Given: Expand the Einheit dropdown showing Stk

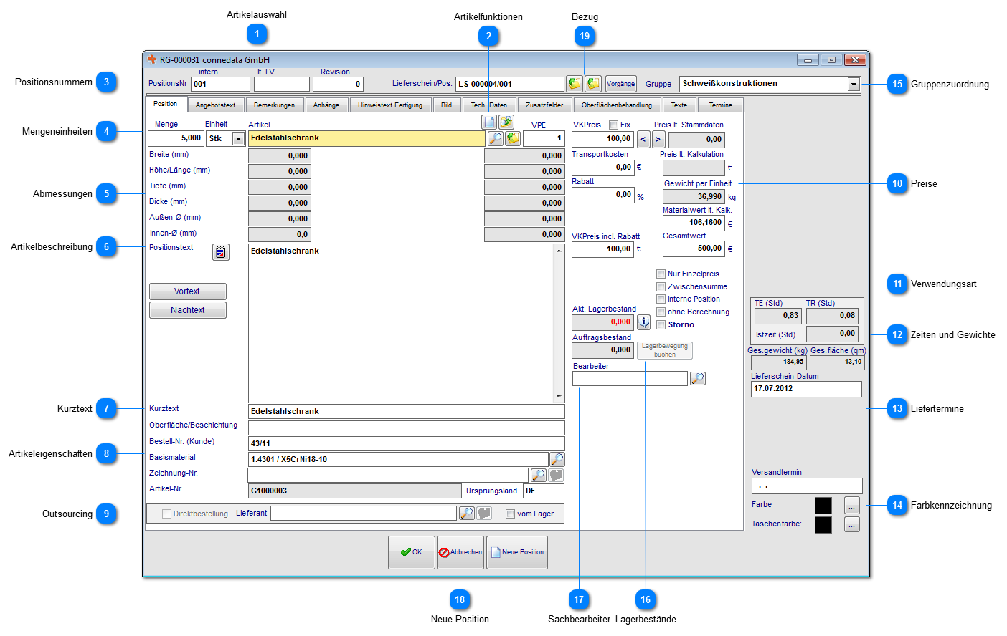Looking at the screenshot, I should 239,139.
